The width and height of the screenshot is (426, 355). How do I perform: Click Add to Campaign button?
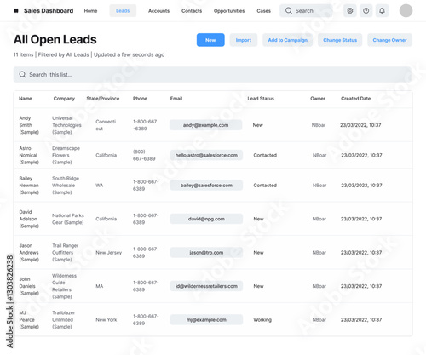pyautogui.click(x=287, y=40)
